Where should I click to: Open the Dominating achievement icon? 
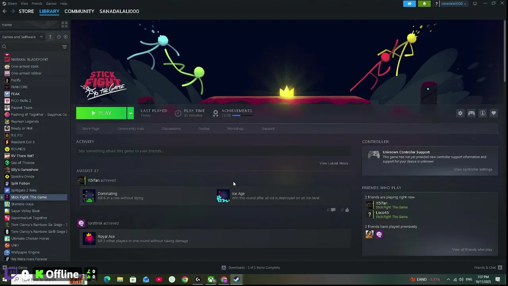point(89,196)
